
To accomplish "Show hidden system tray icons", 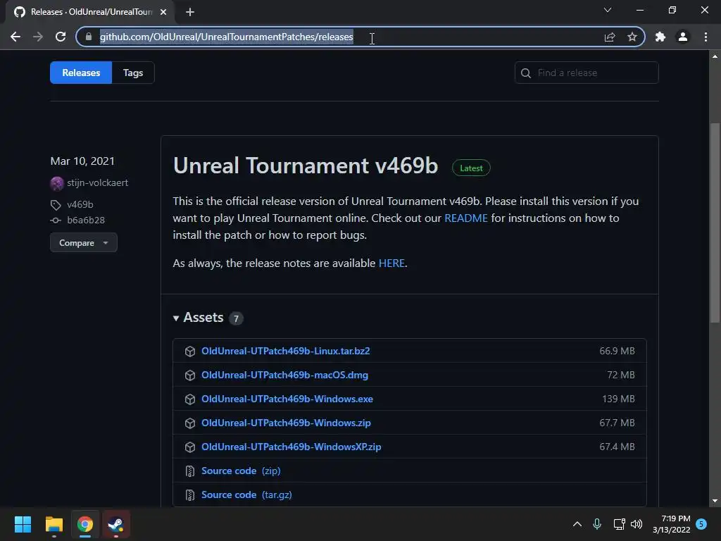I will (577, 524).
